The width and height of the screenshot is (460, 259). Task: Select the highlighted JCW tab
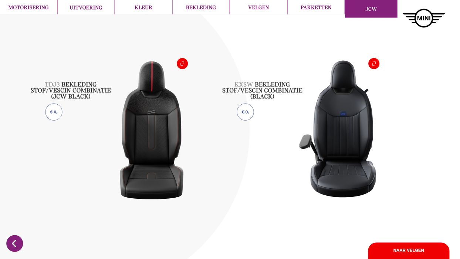pyautogui.click(x=371, y=9)
